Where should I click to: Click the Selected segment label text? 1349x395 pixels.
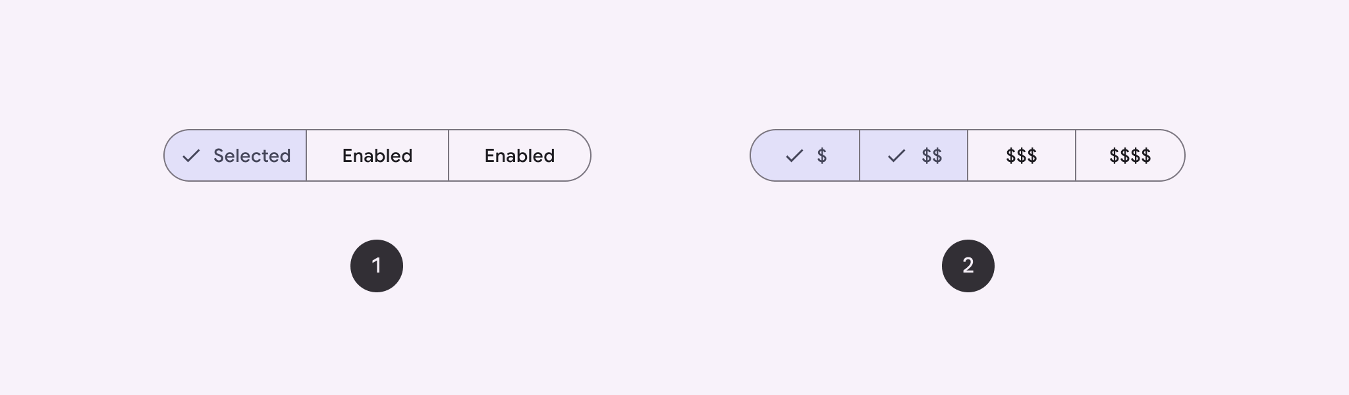251,155
